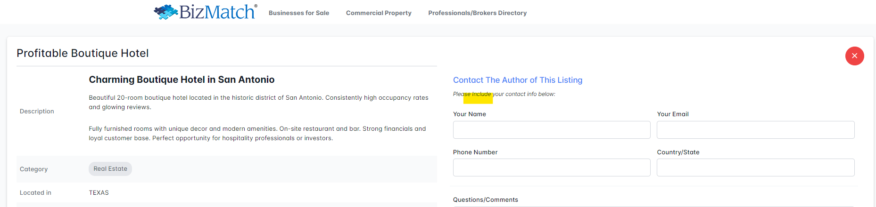Close the listing with the red X button

(x=854, y=56)
